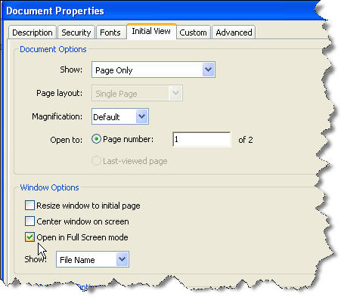Uncheck Open in Full Screen mode
Image resolution: width=341 pixels, height=297 pixels.
click(x=29, y=237)
